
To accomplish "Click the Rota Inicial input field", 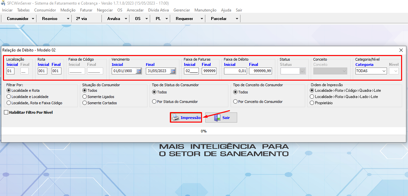I will (x=42, y=71).
